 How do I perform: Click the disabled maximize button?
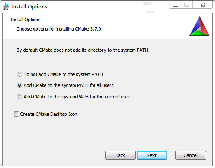pos(187,5)
